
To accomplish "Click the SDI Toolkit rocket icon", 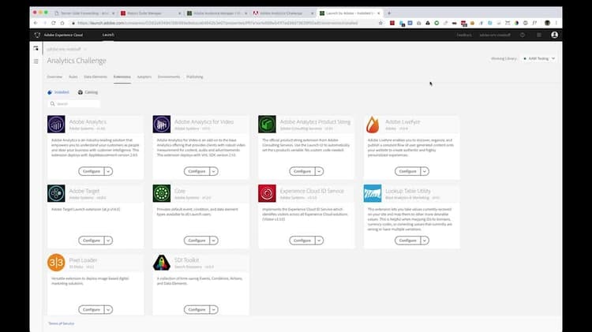I will point(162,262).
